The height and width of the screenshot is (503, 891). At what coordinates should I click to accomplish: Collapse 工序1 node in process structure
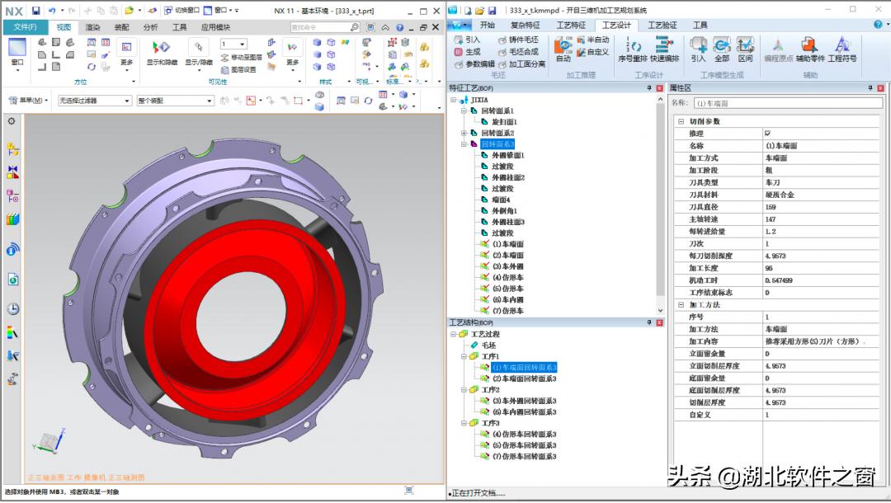coord(464,356)
